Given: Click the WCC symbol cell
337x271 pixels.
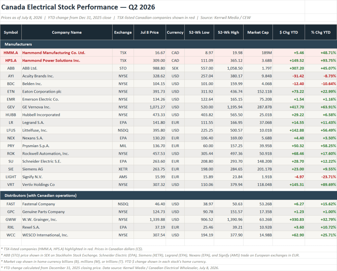Looking at the screenshot, I should [x=11, y=235].
